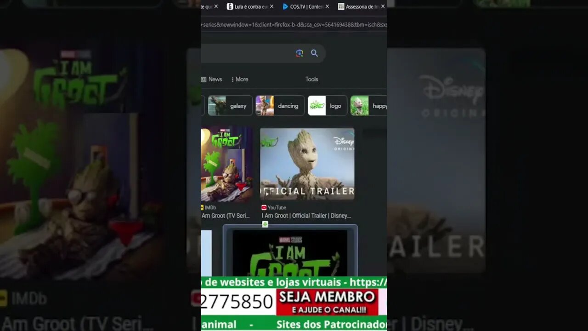This screenshot has width=588, height=331.
Task: Click the magnifying glass search icon
Action: [x=314, y=53]
